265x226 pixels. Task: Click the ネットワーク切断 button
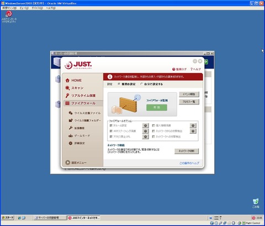[x=187, y=151]
